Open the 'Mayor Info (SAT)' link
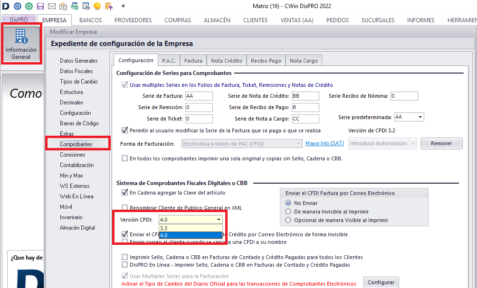The width and height of the screenshot is (477, 288). 324,143
